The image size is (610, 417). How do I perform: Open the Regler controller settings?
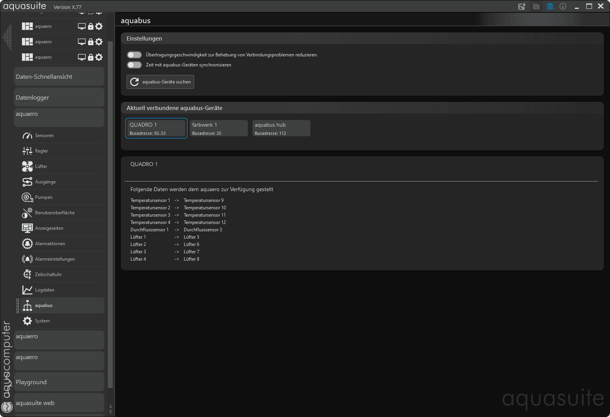click(x=63, y=151)
